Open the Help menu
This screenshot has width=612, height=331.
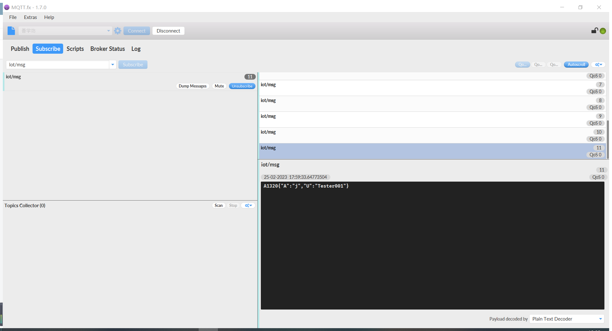coord(49,17)
